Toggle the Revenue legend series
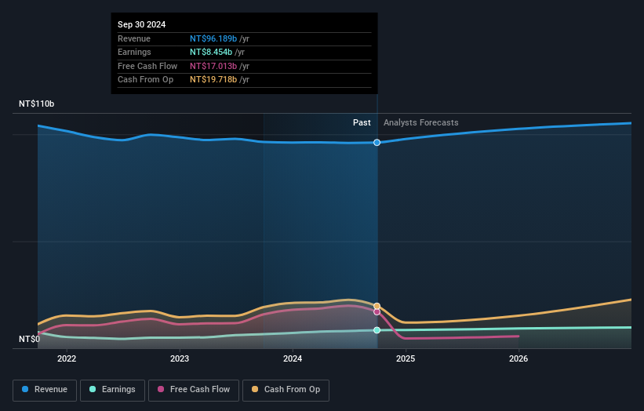644x411 pixels. 45,390
